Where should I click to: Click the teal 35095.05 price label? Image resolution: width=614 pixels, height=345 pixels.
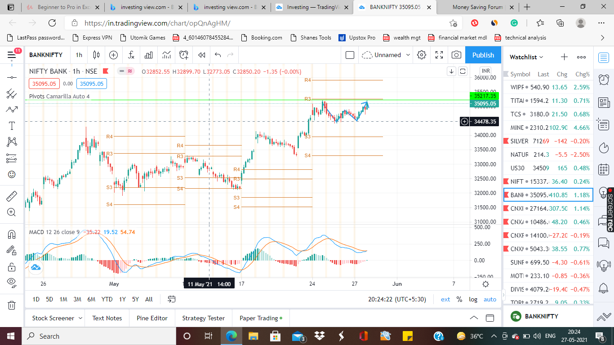point(484,104)
